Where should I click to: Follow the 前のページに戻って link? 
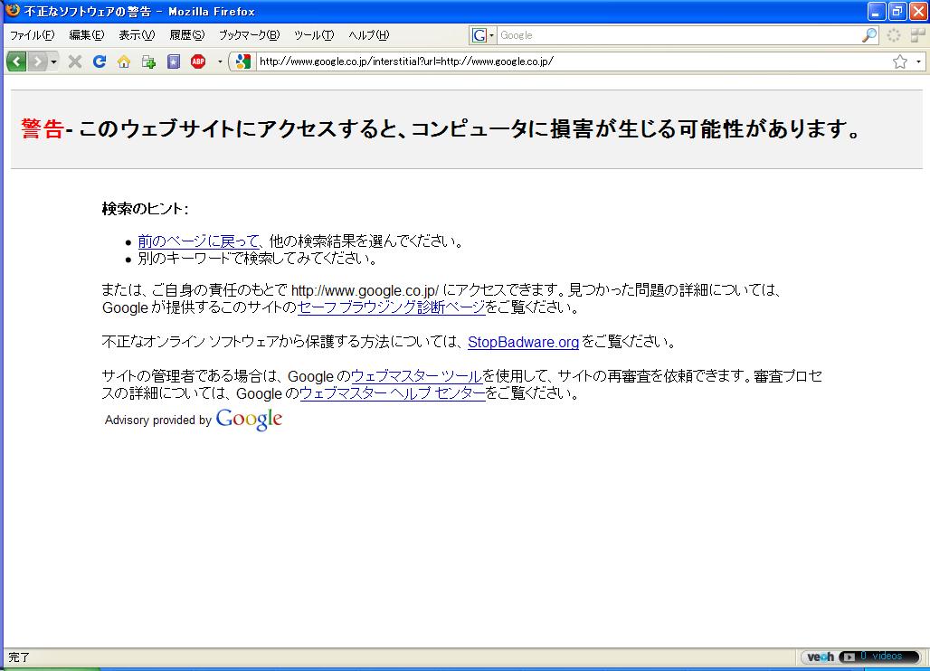pos(199,241)
